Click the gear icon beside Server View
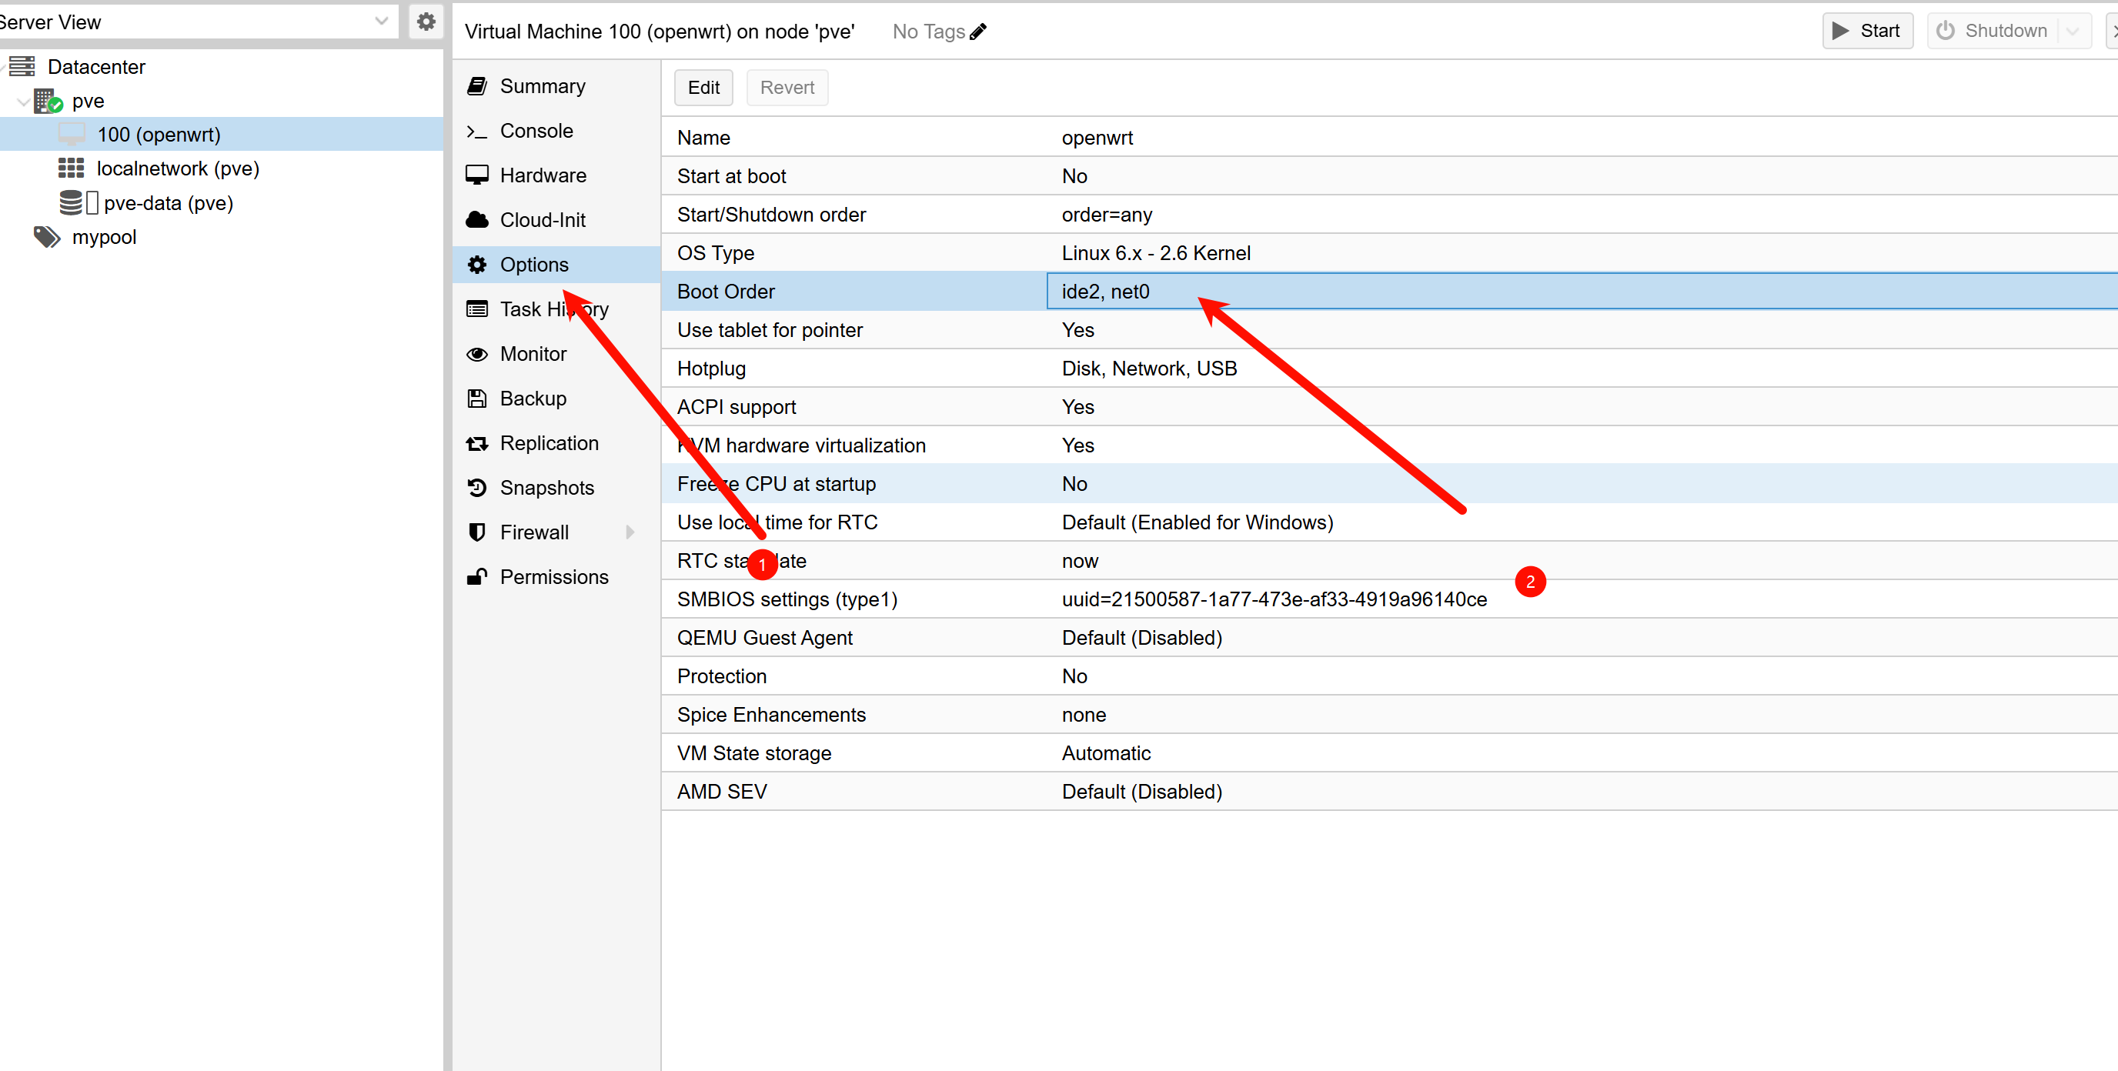 (425, 22)
